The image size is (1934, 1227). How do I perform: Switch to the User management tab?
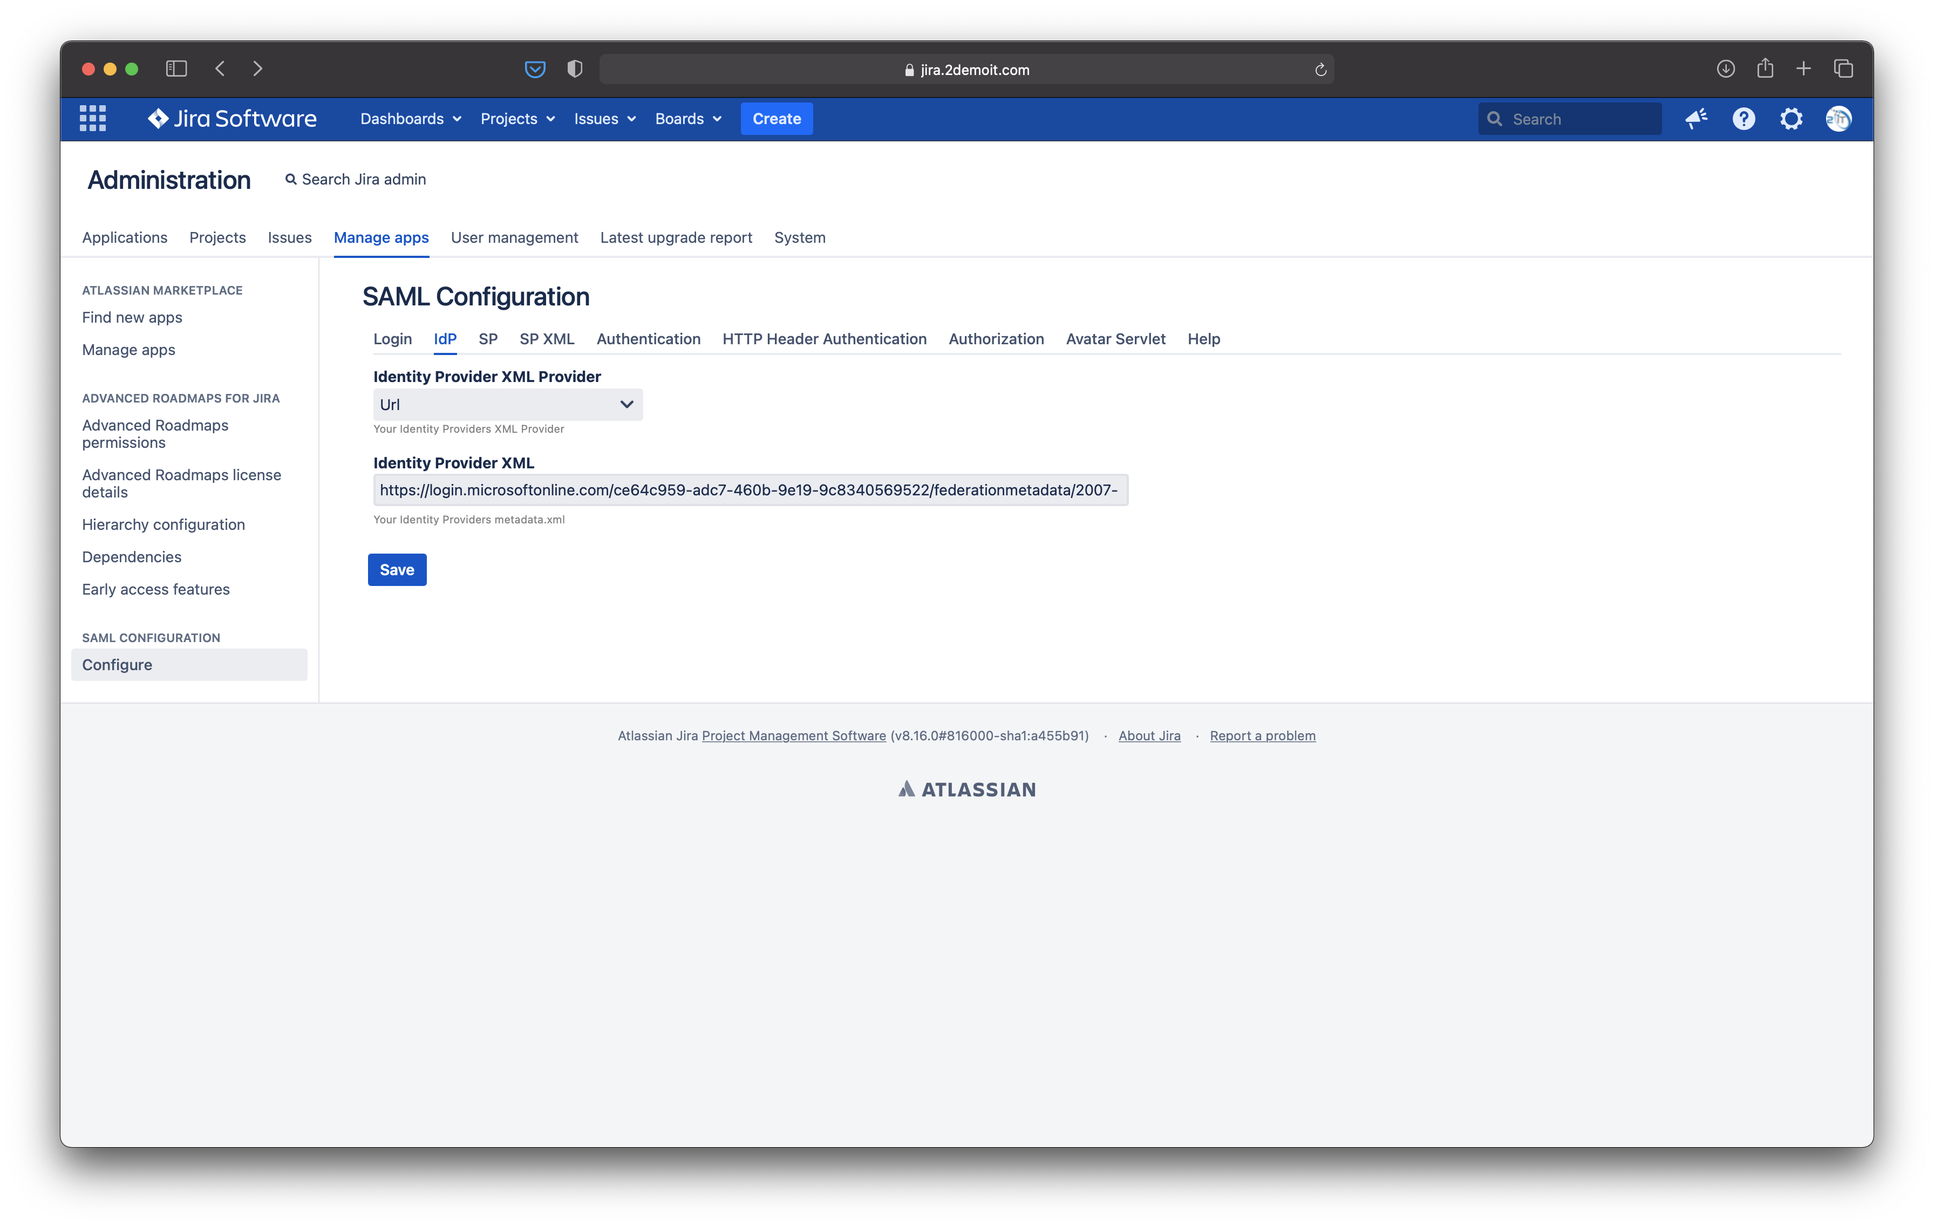(x=514, y=238)
